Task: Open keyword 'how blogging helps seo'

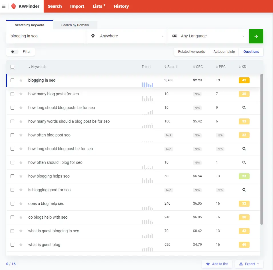Action: 49,176
